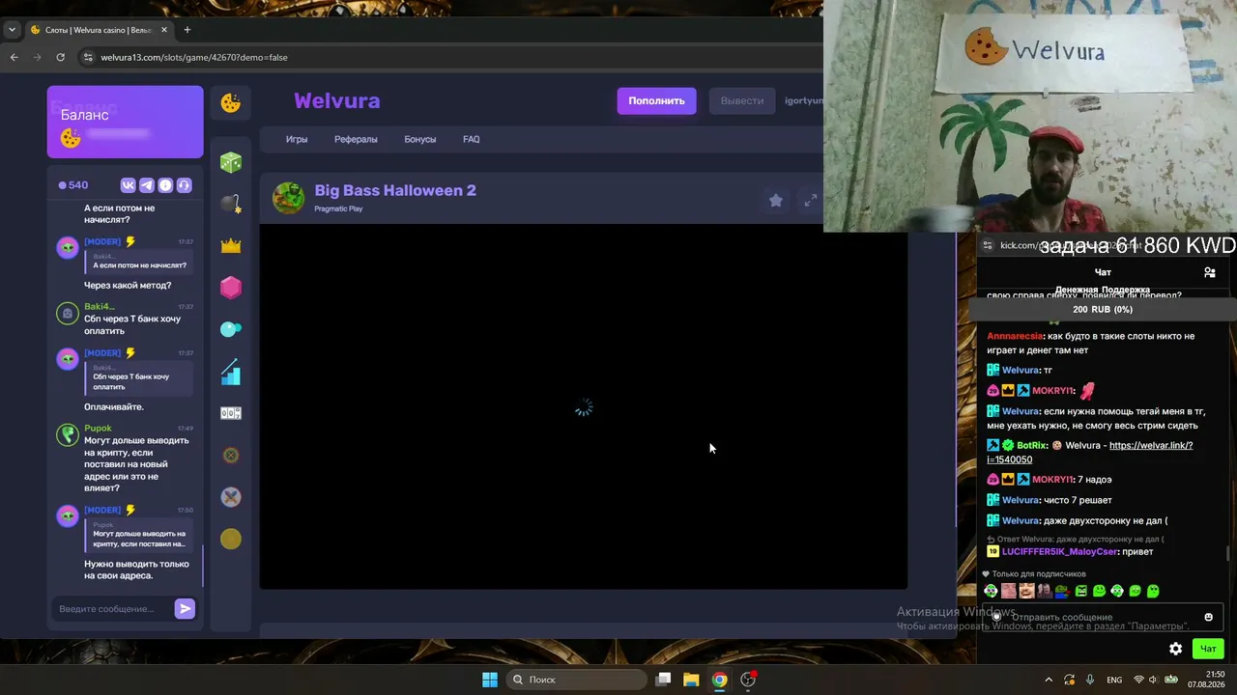This screenshot has height=695, width=1237.
Task: Expand the game to fullscreen
Action: click(x=810, y=200)
